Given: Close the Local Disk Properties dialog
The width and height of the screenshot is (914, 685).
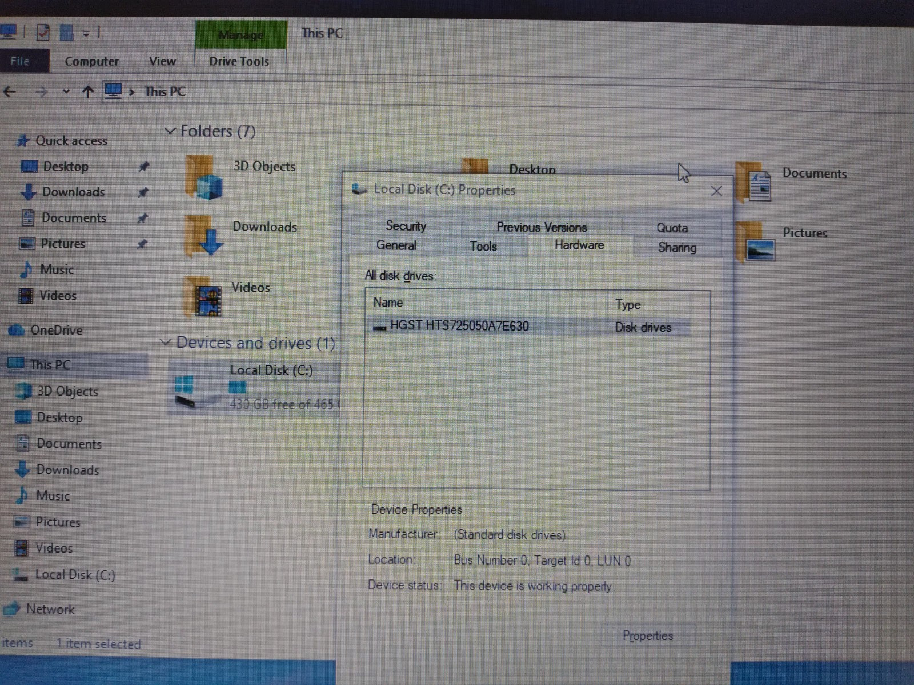Looking at the screenshot, I should tap(716, 191).
